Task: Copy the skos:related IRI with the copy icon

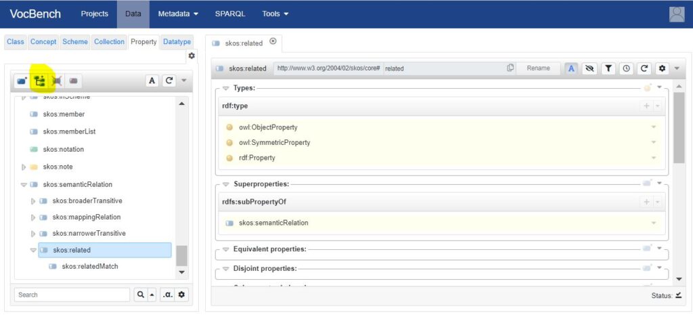Action: pos(510,68)
